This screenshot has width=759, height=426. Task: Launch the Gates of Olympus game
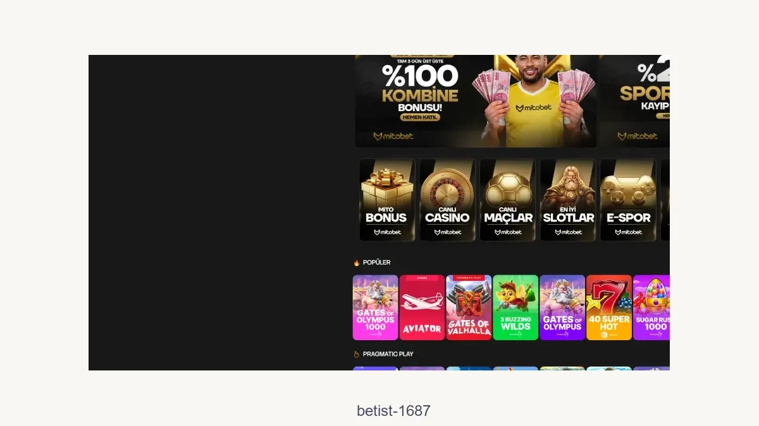click(562, 307)
